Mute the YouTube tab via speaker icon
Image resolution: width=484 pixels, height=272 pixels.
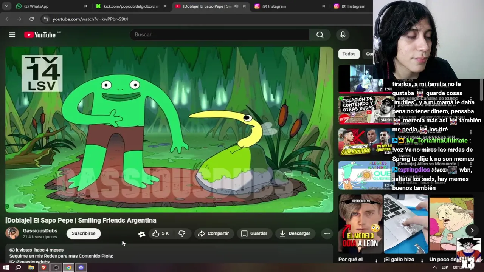236,6
